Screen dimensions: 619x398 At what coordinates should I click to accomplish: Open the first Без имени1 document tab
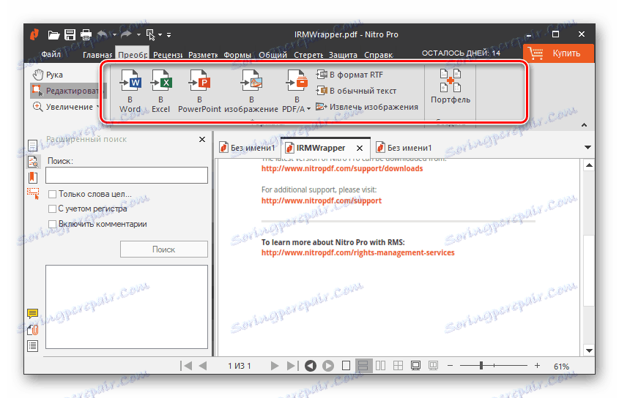pos(248,148)
